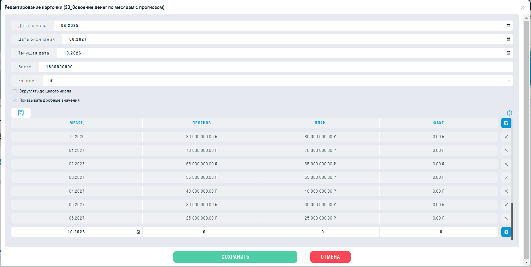
Task: Open the help question mark icon
Action: 510,113
